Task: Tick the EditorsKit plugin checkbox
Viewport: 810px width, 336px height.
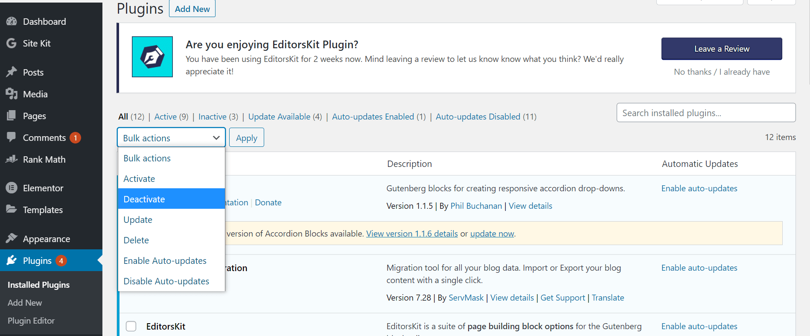Action: tap(131, 326)
